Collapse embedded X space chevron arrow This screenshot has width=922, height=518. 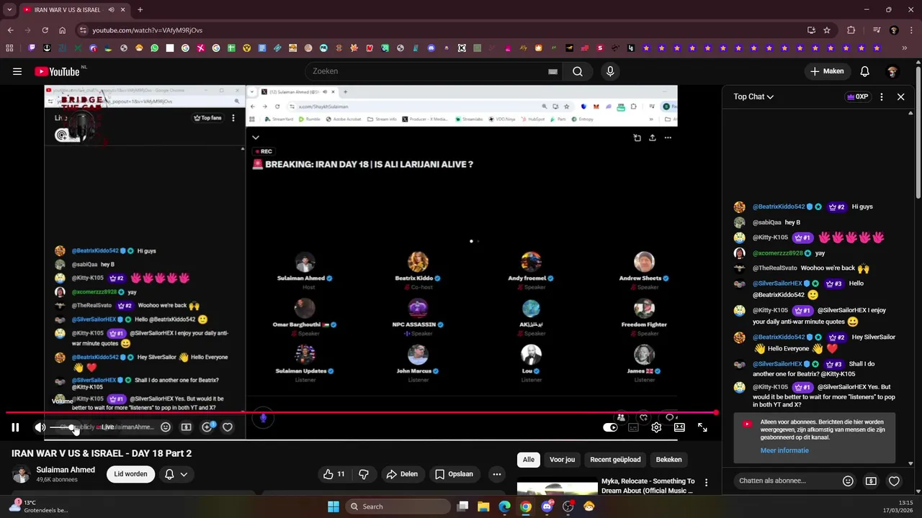[256, 137]
